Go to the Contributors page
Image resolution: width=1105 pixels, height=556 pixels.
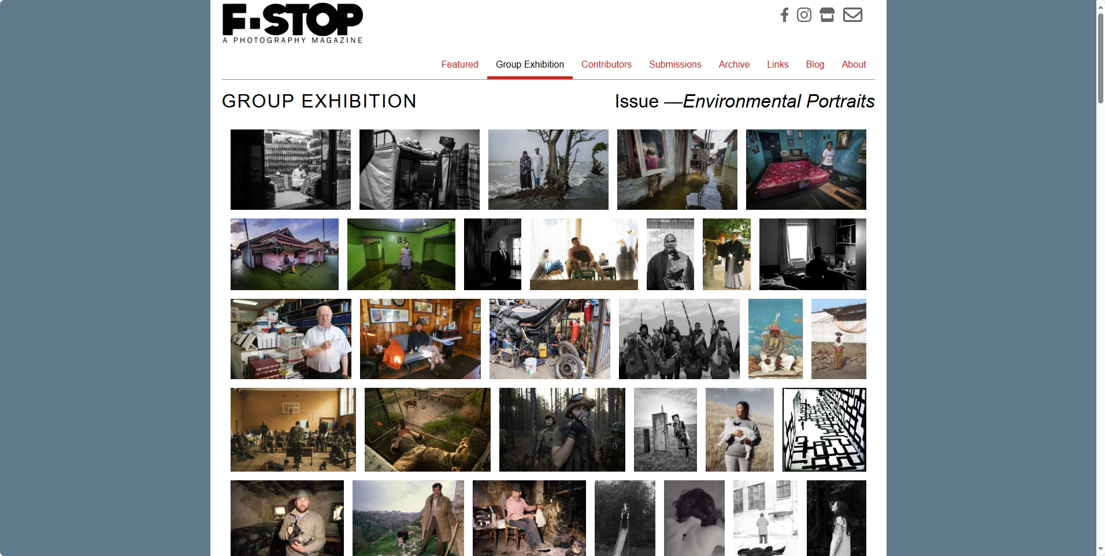(x=606, y=64)
